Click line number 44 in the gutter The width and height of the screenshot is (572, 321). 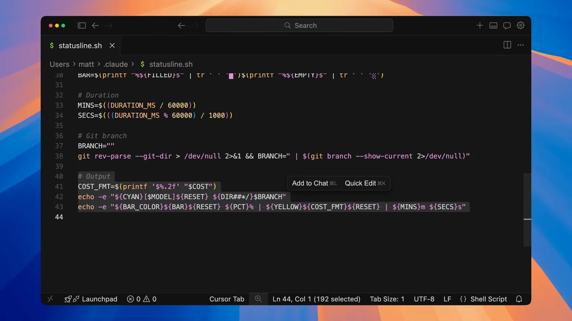(x=59, y=217)
